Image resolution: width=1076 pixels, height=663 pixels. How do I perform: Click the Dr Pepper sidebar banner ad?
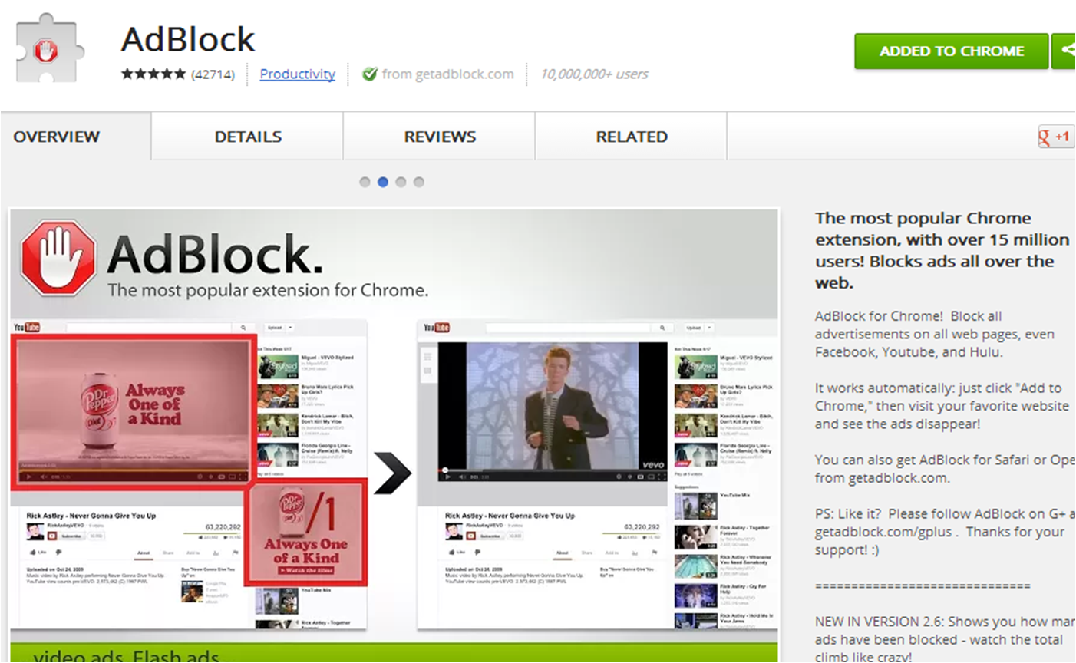(x=305, y=532)
